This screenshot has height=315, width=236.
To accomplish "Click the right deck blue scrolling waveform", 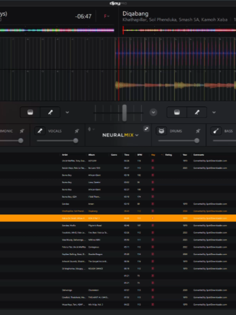I will coord(176,54).
